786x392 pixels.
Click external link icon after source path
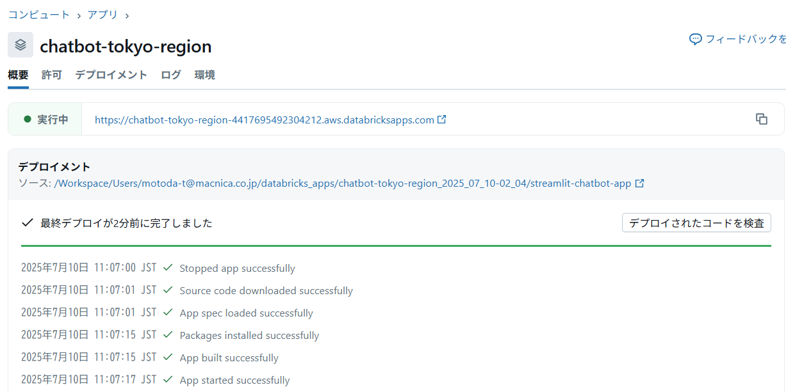[639, 183]
